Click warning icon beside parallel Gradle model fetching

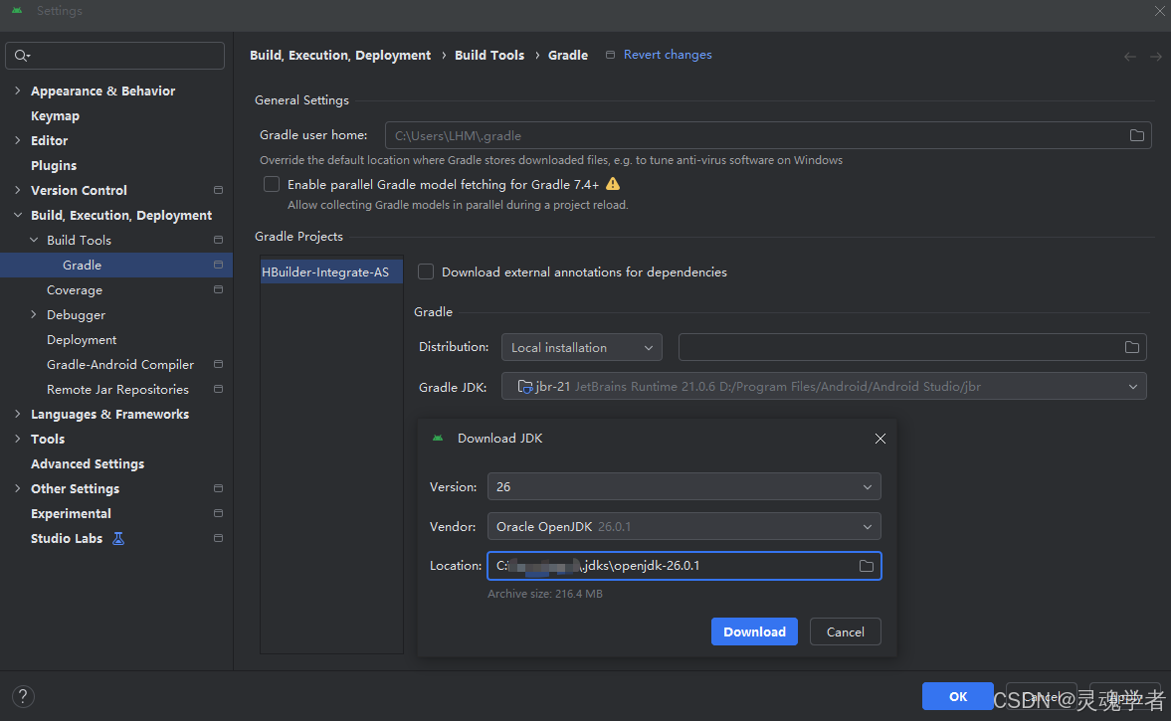613,184
